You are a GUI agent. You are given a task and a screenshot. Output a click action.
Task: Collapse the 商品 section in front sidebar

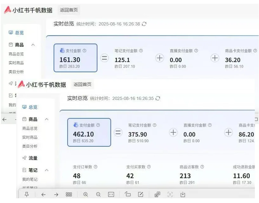pos(47,119)
